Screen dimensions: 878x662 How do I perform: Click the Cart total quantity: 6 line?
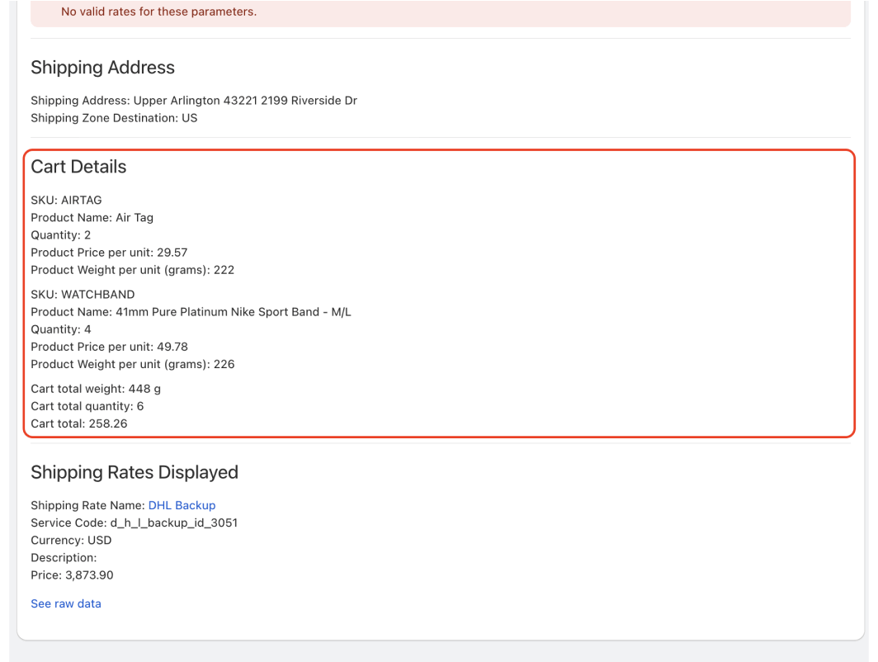point(87,406)
